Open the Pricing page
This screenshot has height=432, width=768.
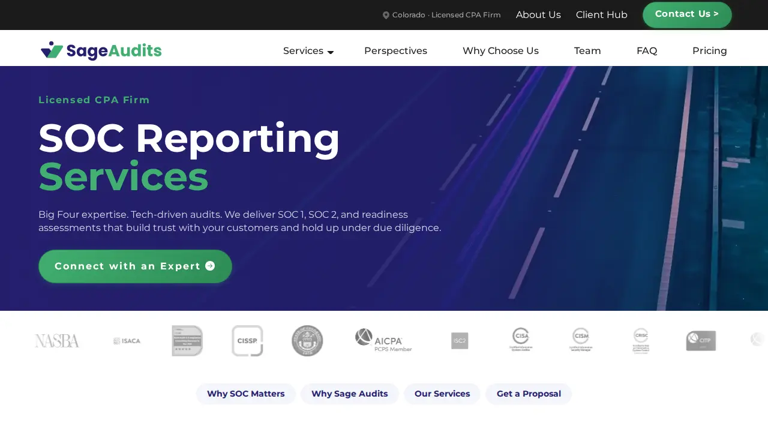pos(710,51)
